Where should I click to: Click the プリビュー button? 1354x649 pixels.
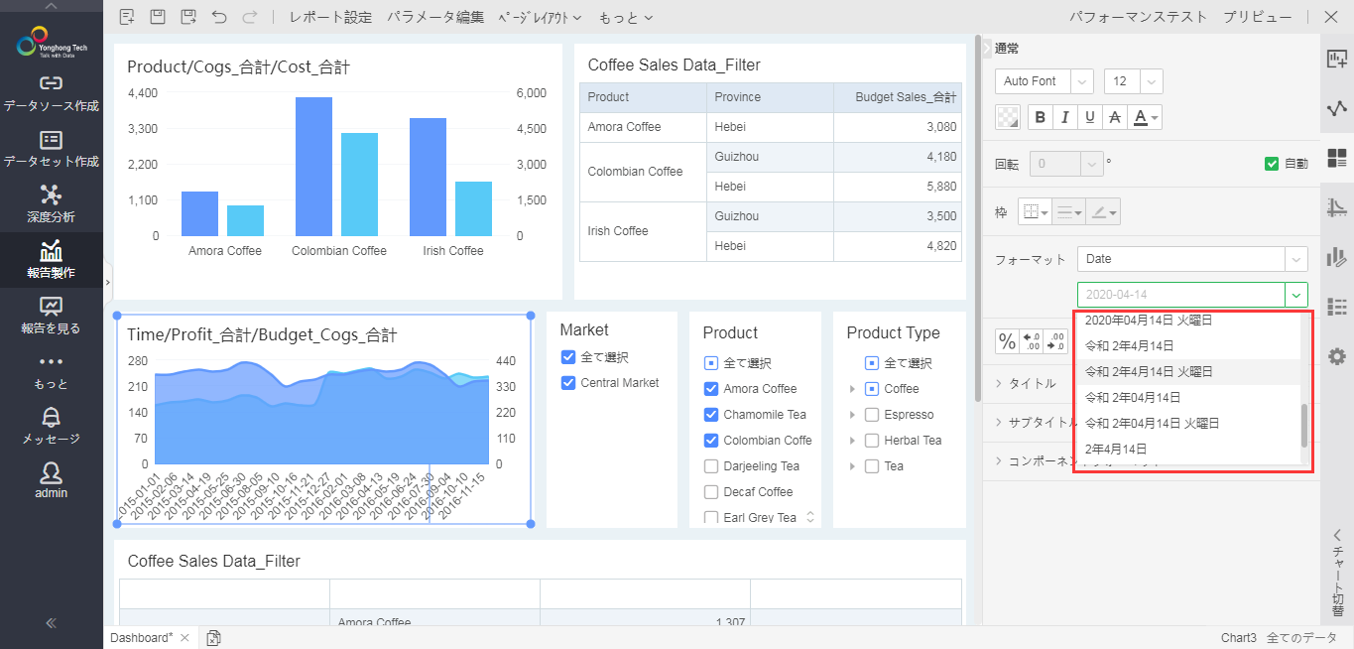[x=1257, y=17]
